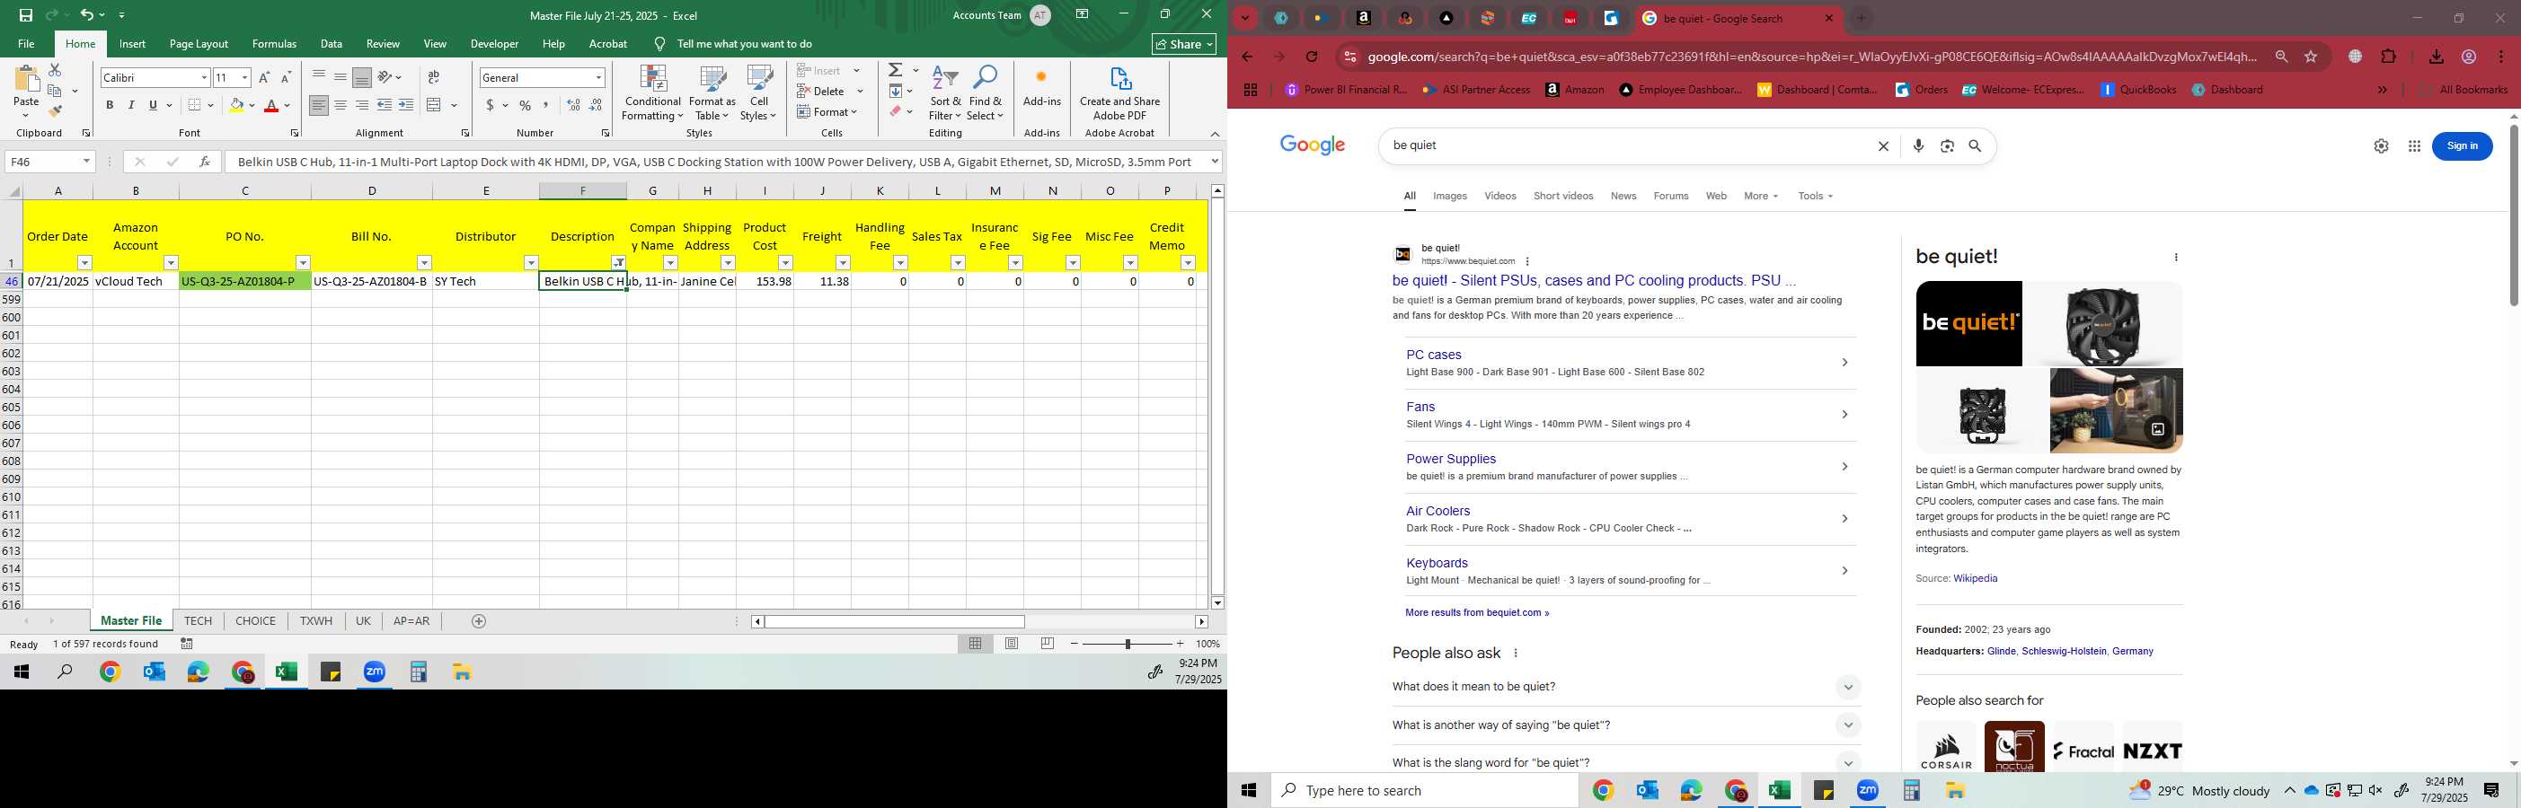Click the Increase Decimal icon
This screenshot has height=808, width=2521.
click(573, 105)
